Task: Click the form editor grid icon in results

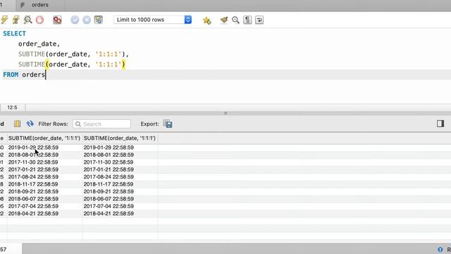Action: coord(17,124)
